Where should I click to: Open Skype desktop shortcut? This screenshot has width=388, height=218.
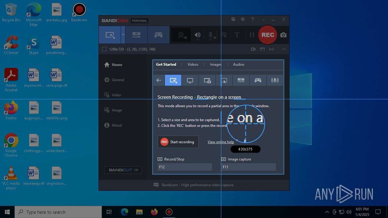[x=34, y=45]
